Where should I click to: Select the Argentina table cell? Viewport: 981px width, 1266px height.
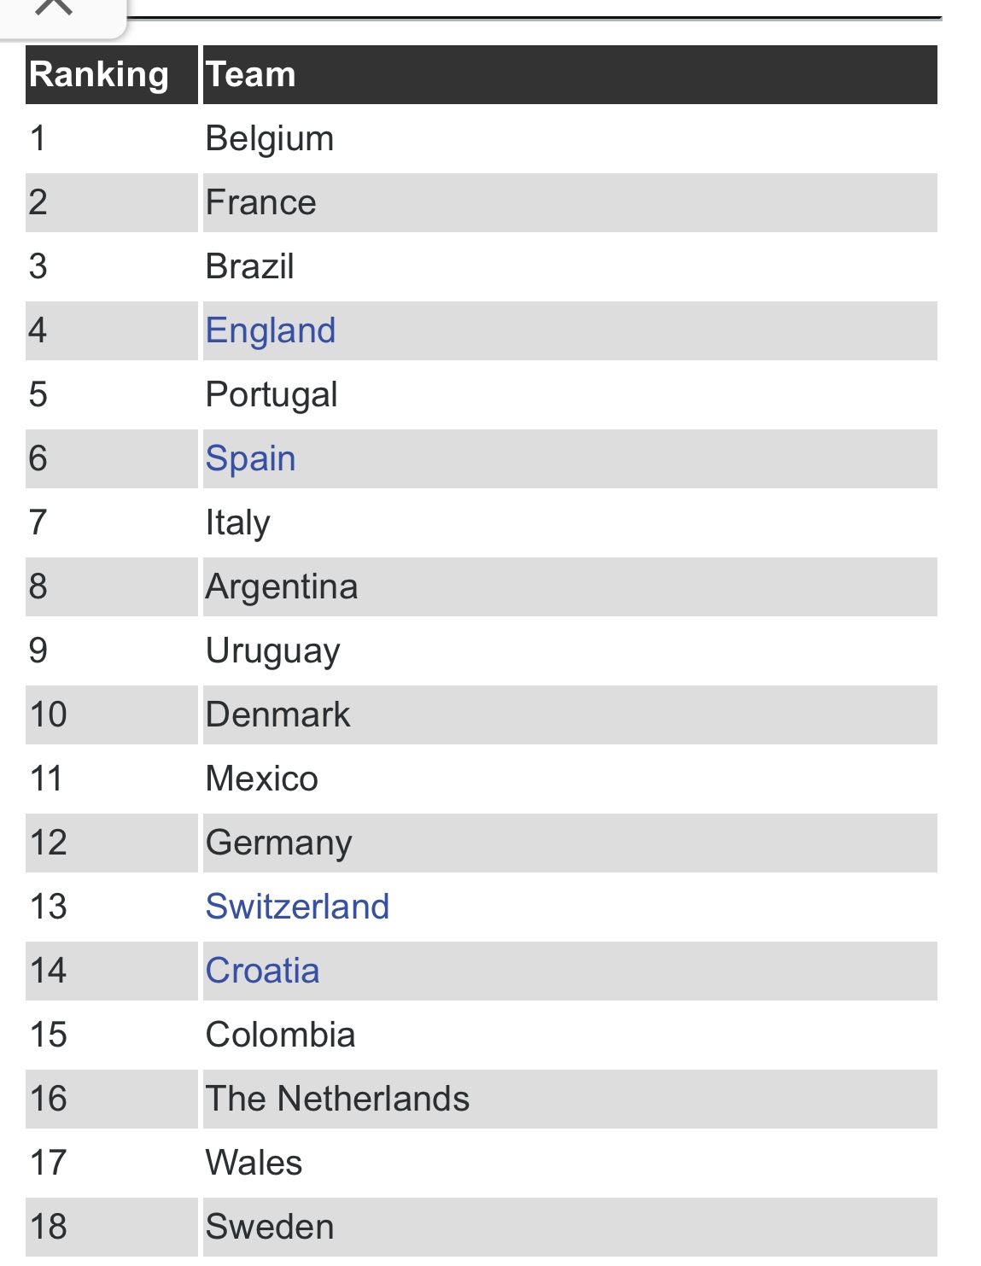click(570, 587)
